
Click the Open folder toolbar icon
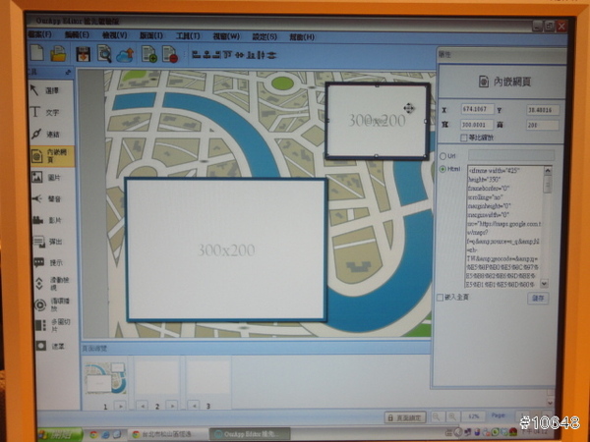[x=60, y=53]
